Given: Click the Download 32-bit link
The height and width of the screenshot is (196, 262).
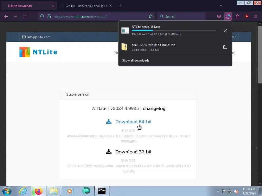Looking at the screenshot, I should (x=133, y=152).
